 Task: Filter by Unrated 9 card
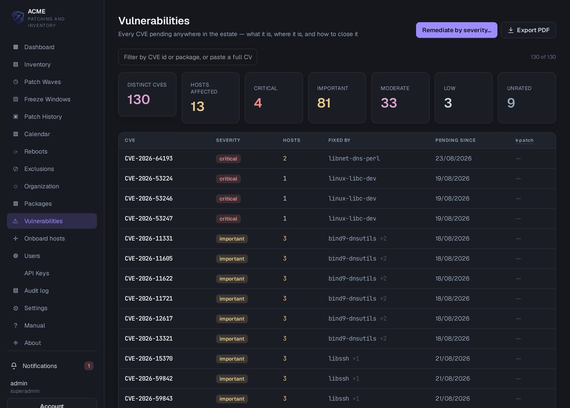point(527,98)
